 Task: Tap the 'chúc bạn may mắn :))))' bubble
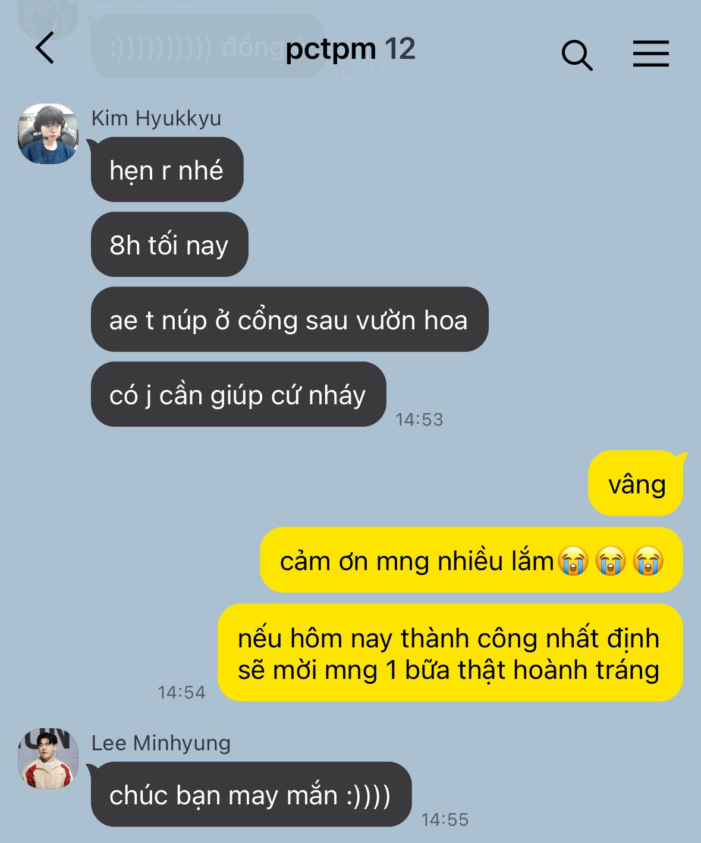pos(251,794)
